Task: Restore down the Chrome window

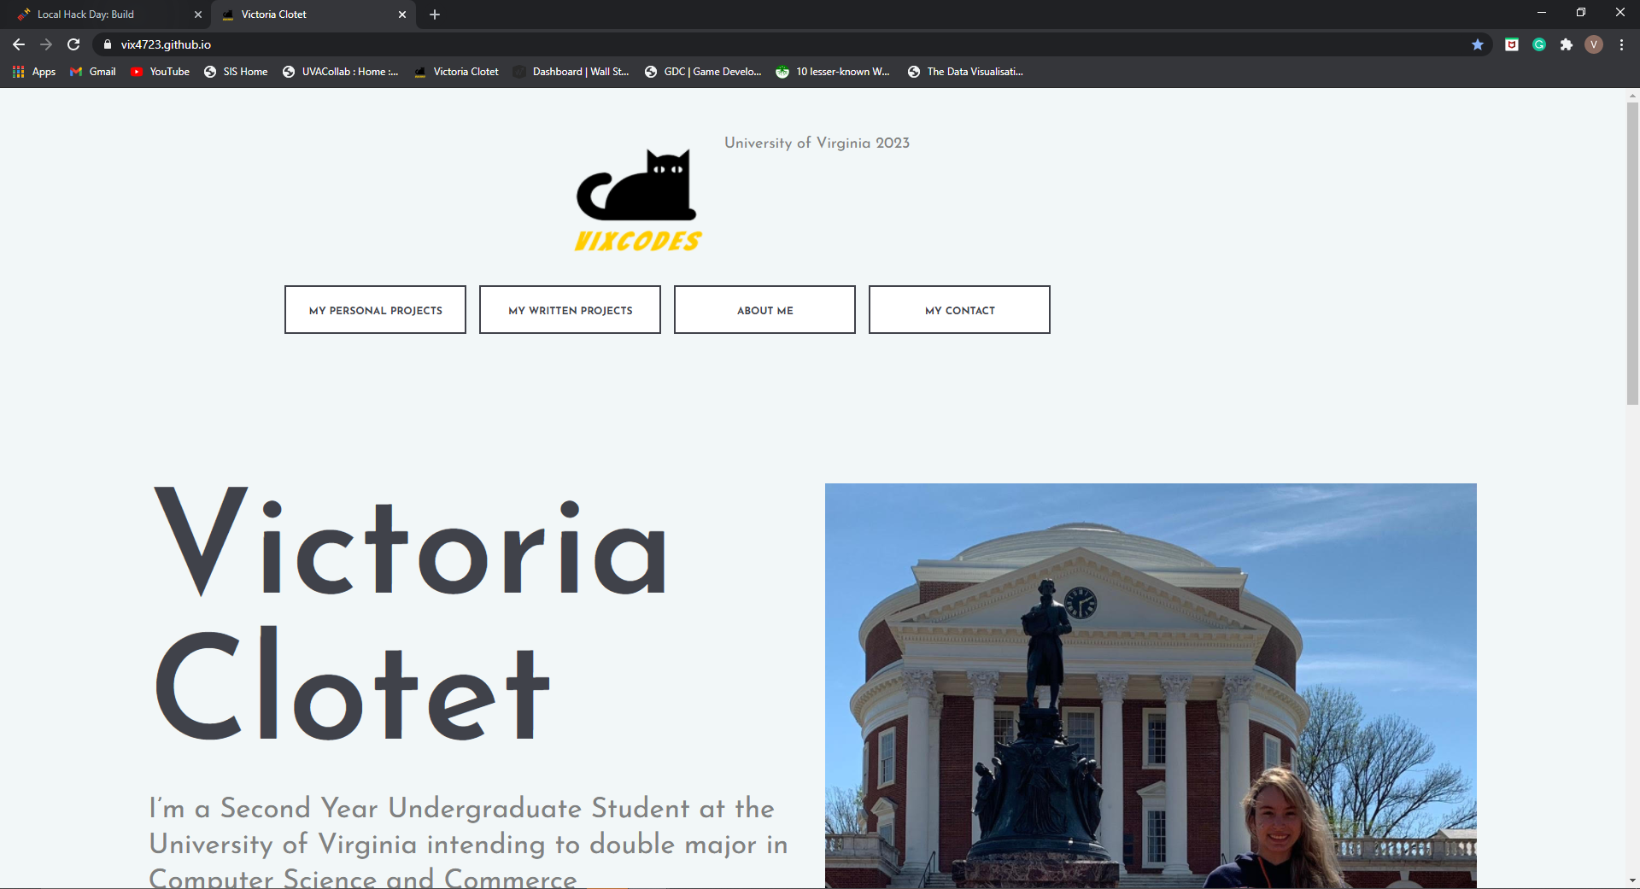Action: point(1581,13)
